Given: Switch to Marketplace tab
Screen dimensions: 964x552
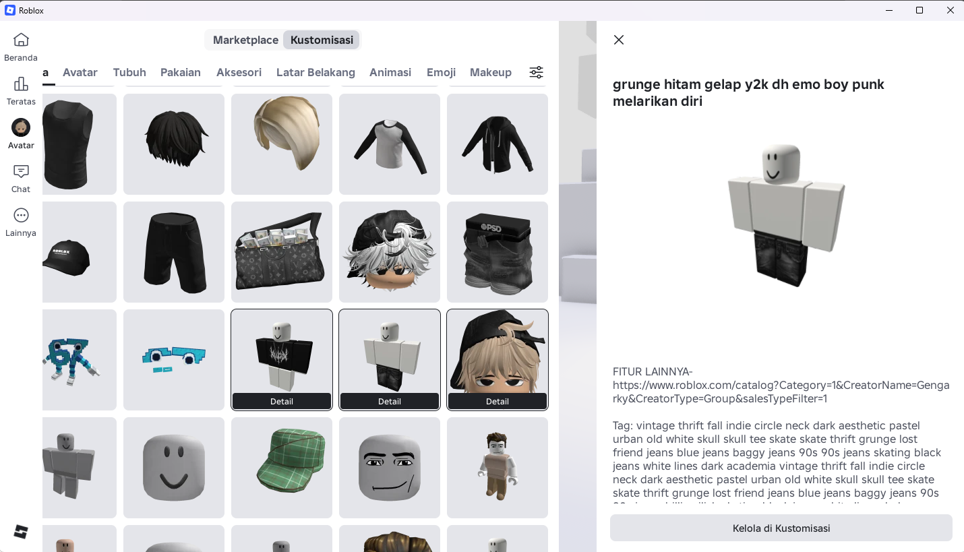Looking at the screenshot, I should tap(245, 40).
